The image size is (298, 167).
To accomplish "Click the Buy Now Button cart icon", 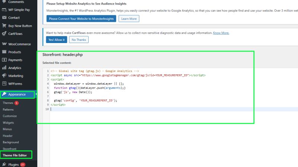I will (x=4, y=26).
